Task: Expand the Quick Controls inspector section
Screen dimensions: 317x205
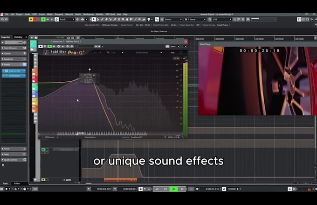Action: [x=14, y=160]
